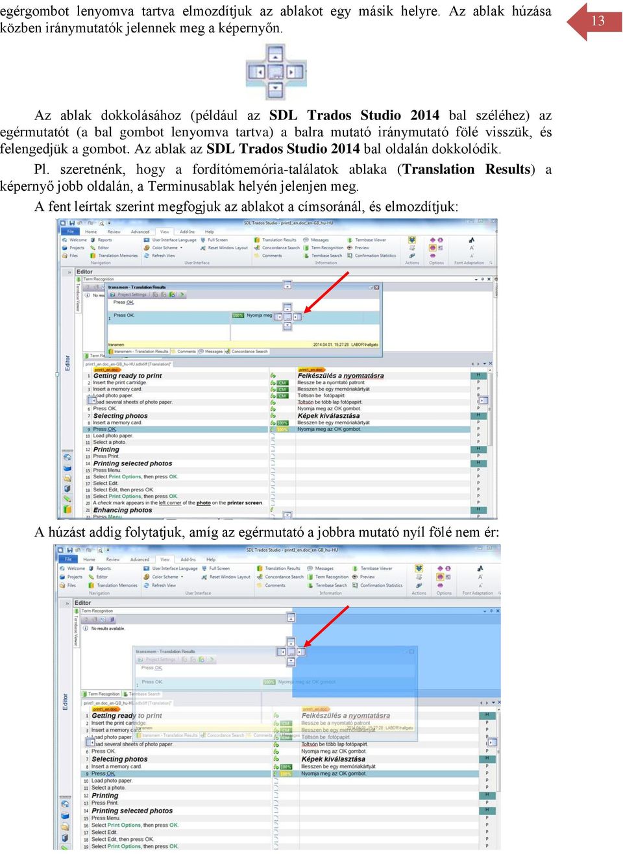
Task: Click right dock guide arrow in lower screenshot
Action: [x=300, y=652]
